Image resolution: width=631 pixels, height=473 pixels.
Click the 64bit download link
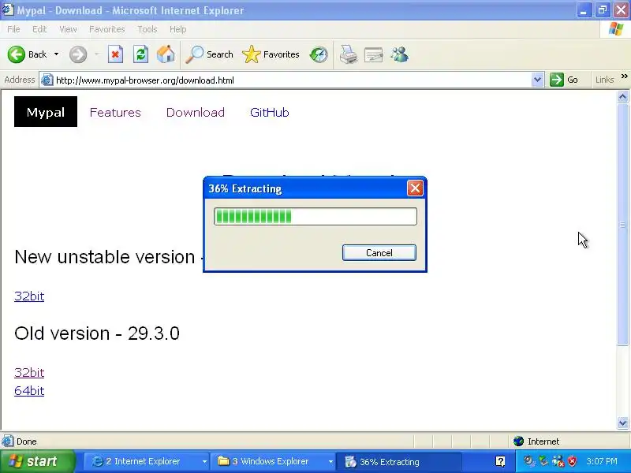click(x=29, y=390)
